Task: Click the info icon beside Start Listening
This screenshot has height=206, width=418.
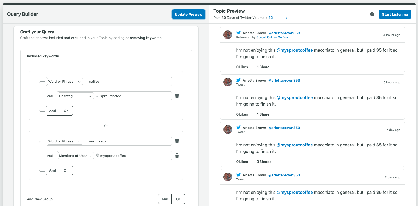Action: click(x=372, y=14)
